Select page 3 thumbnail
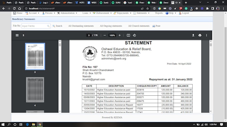 pos(35,57)
